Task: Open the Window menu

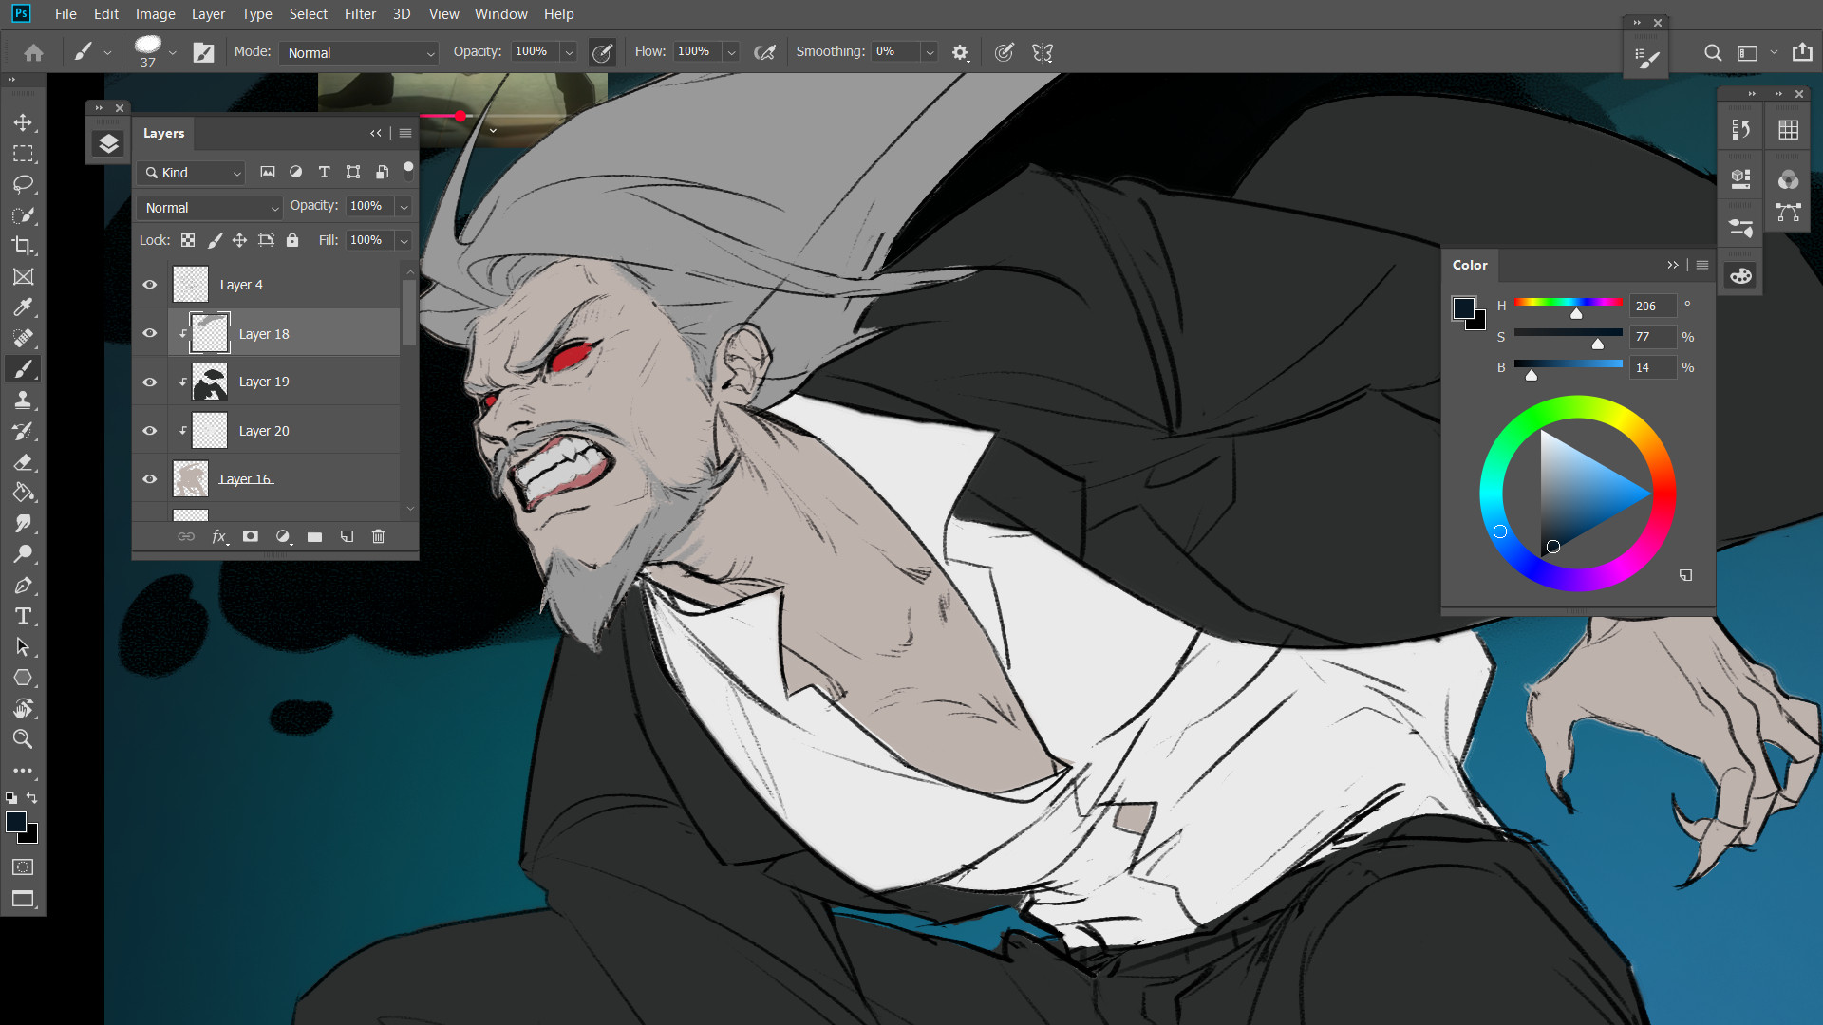Action: point(500,14)
